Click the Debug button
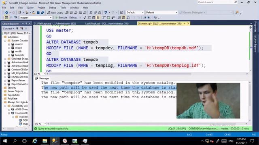This screenshot has height=145, width=259. [x=73, y=18]
